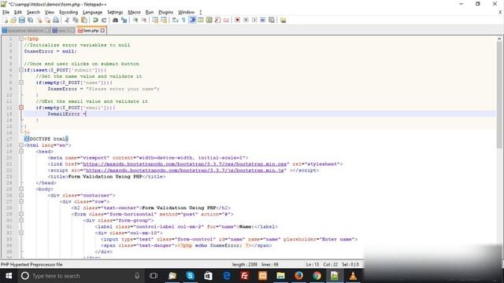
Task: Collapse the <html> fold on line 18
Action: [21, 145]
